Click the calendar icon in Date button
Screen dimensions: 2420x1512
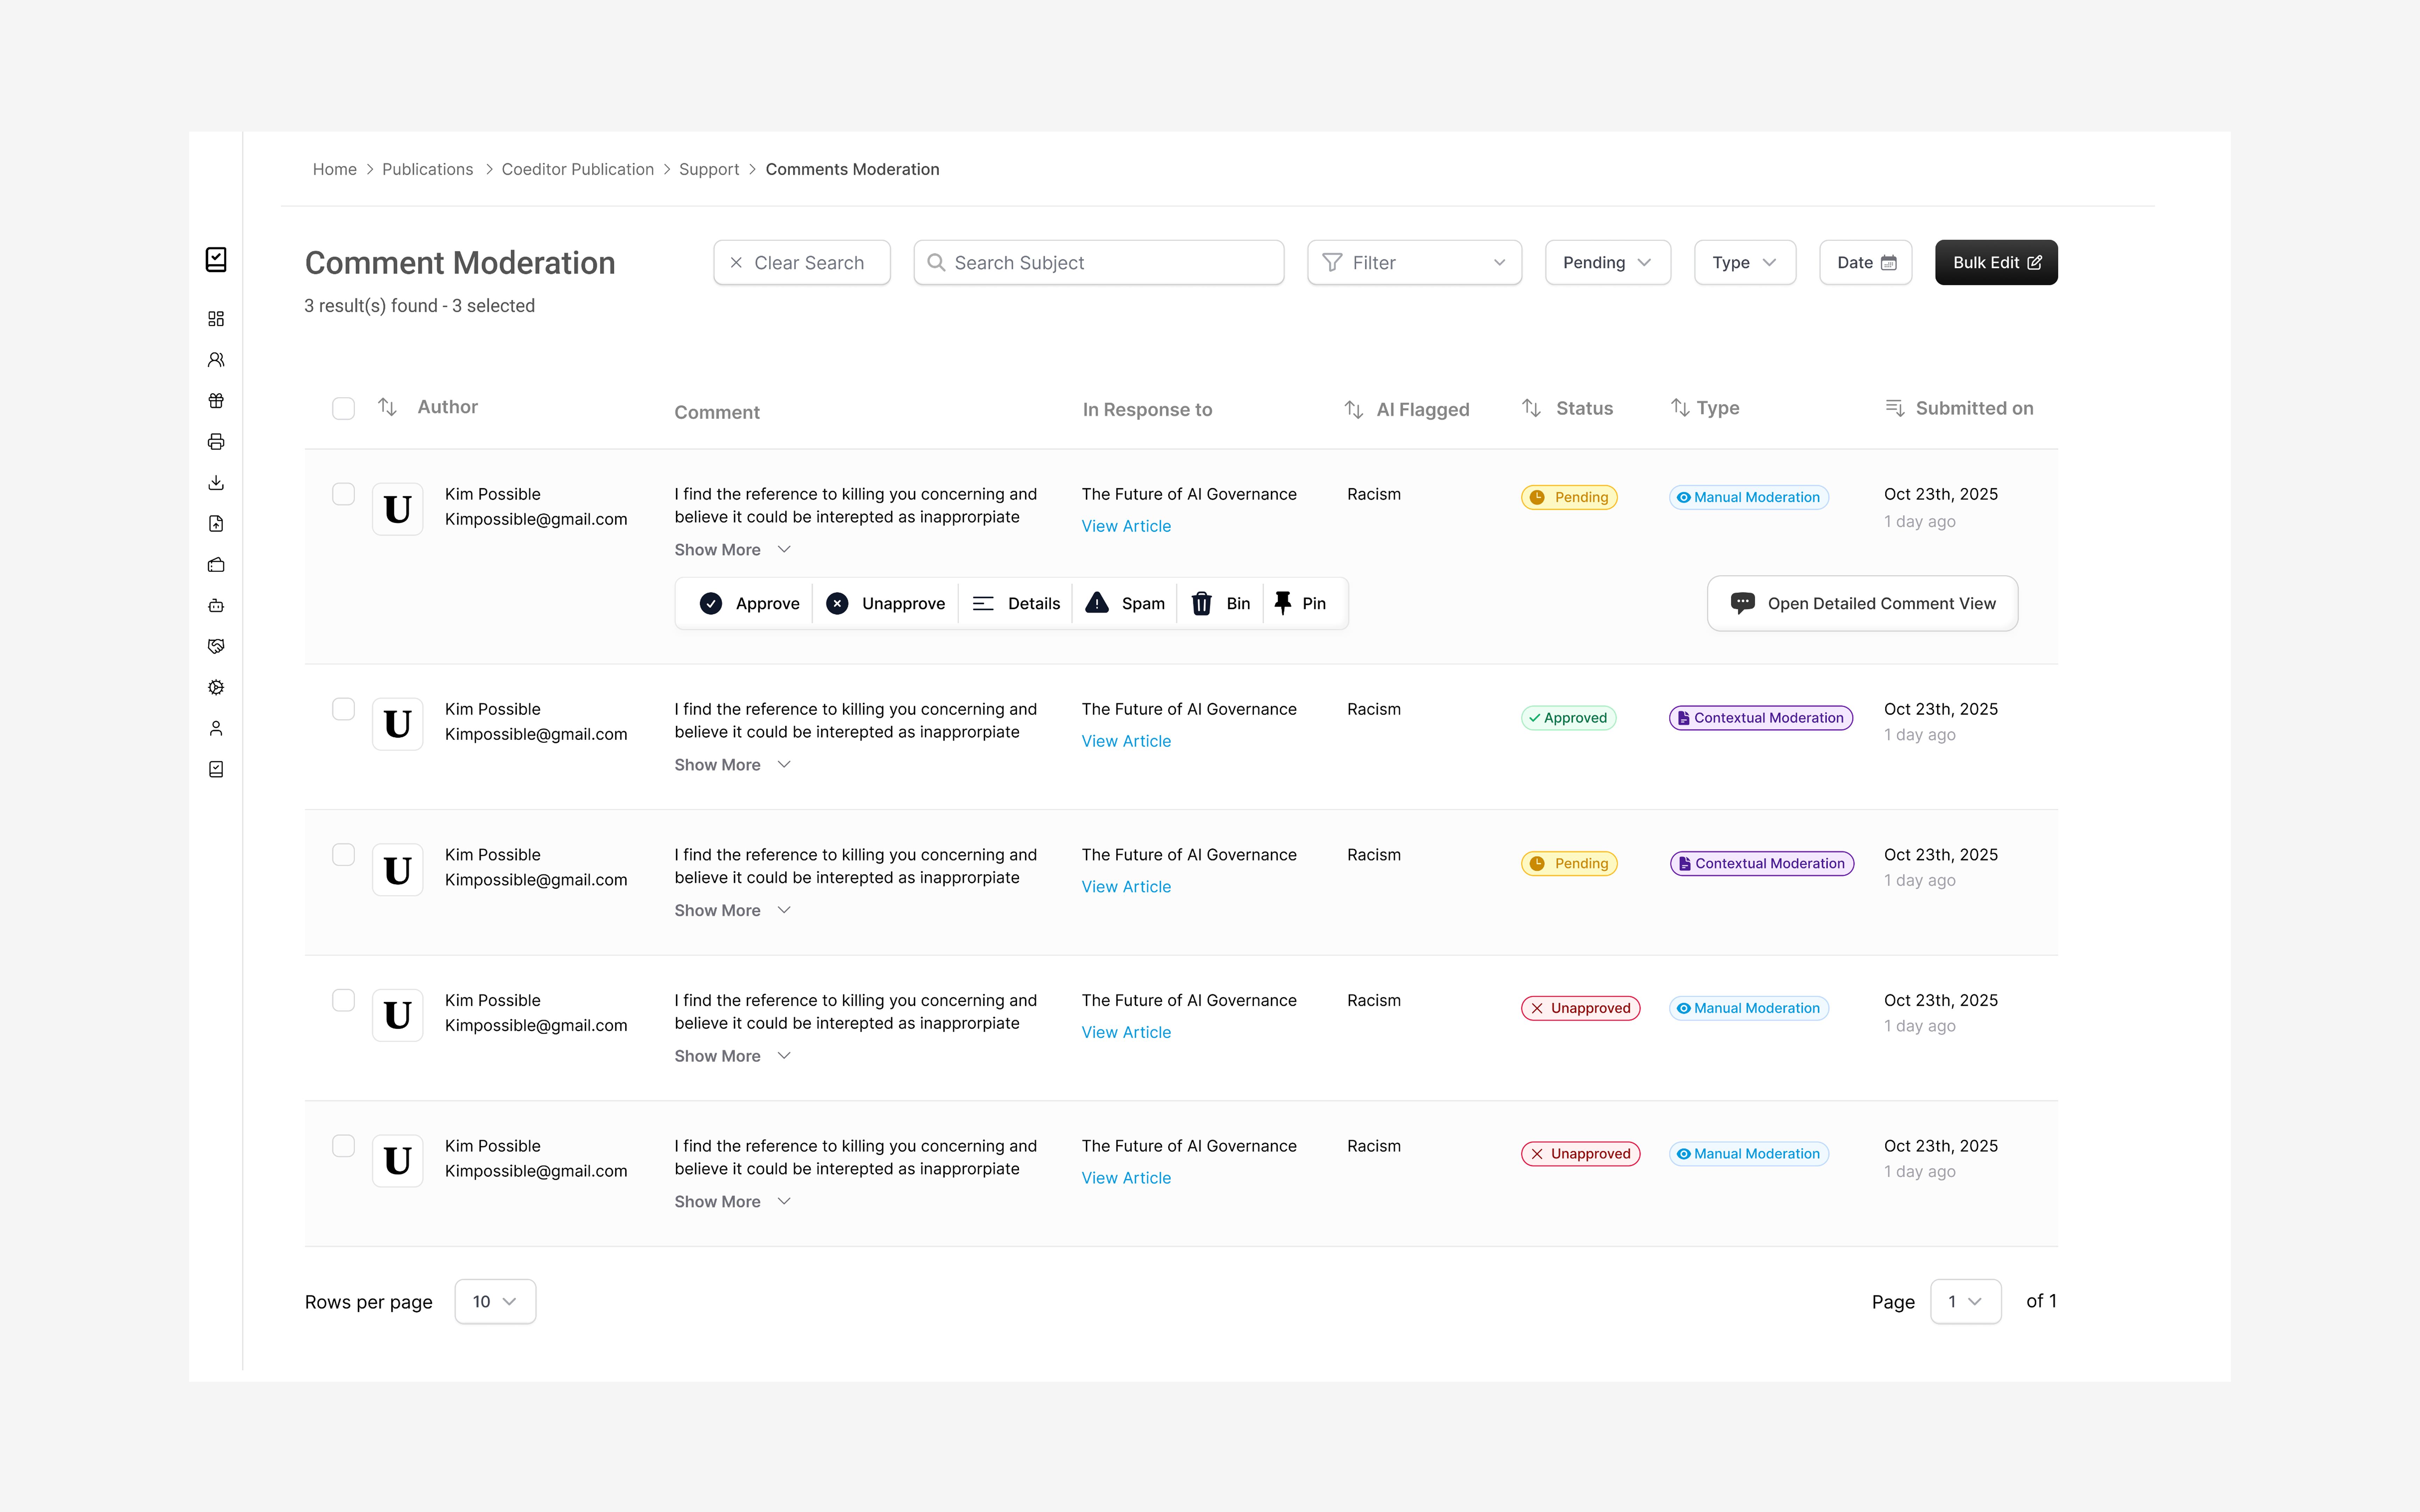pos(1889,263)
